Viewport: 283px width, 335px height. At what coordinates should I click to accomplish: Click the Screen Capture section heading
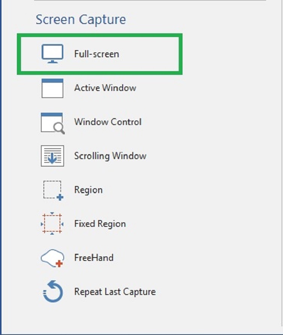point(81,19)
